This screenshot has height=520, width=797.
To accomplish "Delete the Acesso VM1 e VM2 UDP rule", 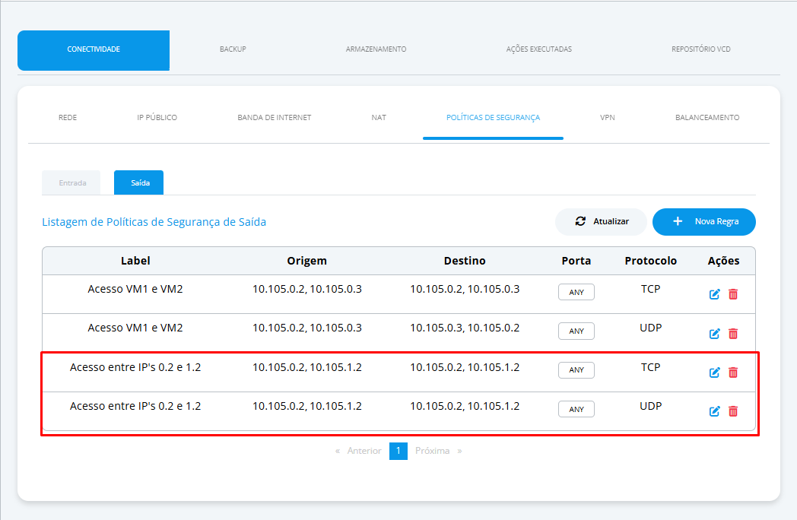I will [733, 334].
